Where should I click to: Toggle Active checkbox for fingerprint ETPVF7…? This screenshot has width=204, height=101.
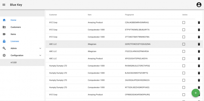(184, 30)
